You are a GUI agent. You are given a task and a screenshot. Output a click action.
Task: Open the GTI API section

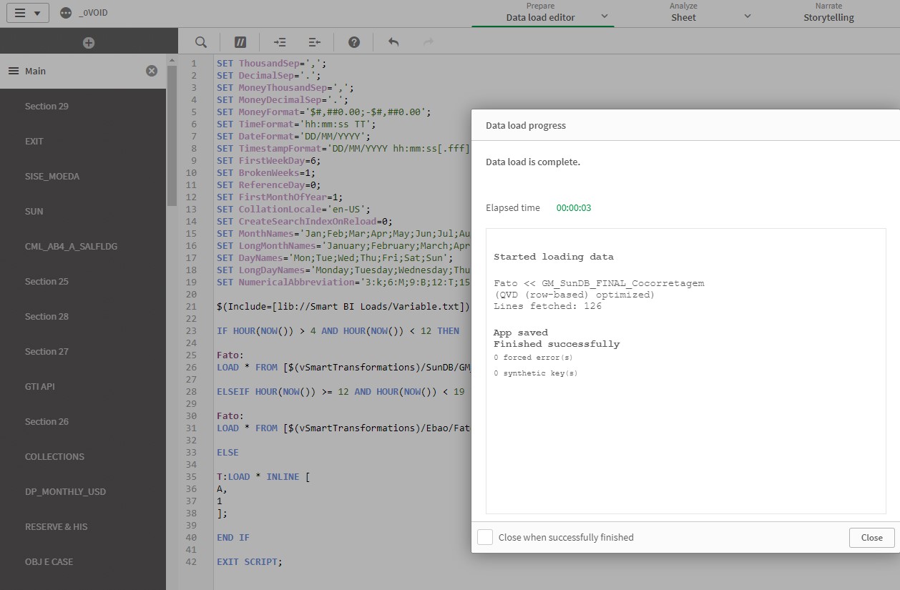tap(83, 386)
